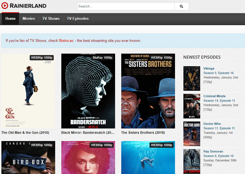The width and height of the screenshot is (245, 174).
Task: Click the [720p] label under Vikings
Action: [208, 82]
